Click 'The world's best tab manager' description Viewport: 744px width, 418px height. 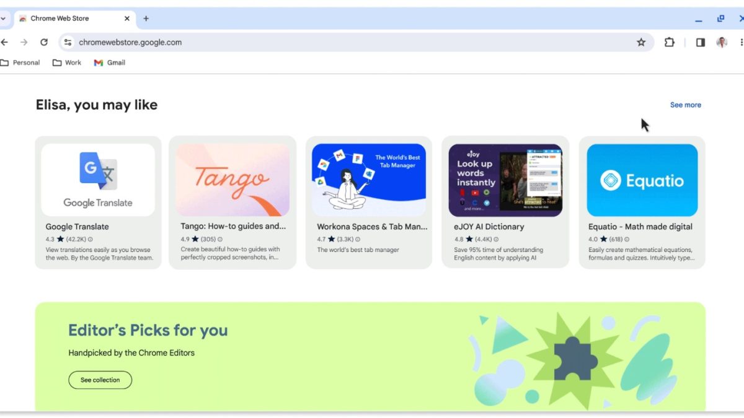click(358, 250)
